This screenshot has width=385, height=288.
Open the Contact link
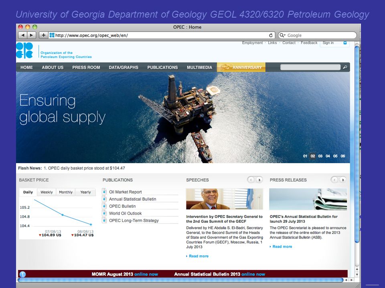click(289, 43)
